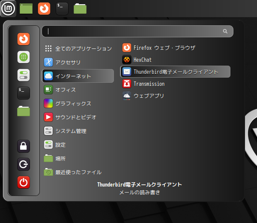Log out using the logout icon
This screenshot has height=223, width=257.
pos(24,164)
